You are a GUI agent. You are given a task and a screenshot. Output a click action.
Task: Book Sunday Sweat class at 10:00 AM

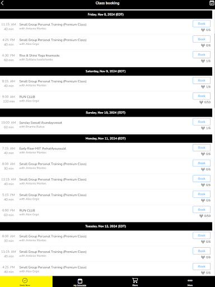click(x=202, y=122)
